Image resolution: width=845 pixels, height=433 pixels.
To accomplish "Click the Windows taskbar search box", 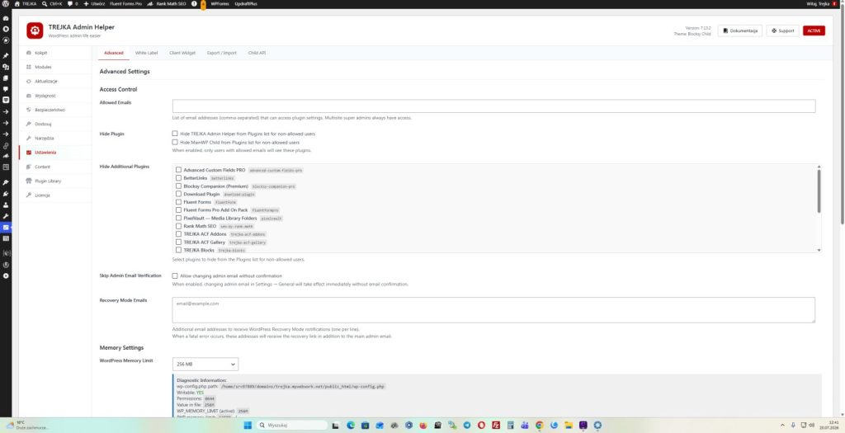I will [x=293, y=425].
